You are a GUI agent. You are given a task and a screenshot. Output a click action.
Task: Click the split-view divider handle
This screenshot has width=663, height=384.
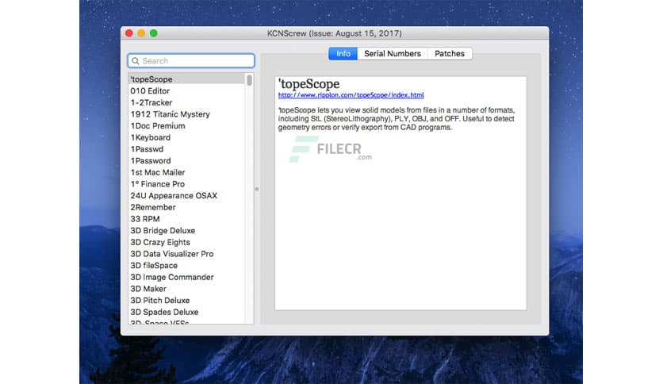[x=256, y=189]
